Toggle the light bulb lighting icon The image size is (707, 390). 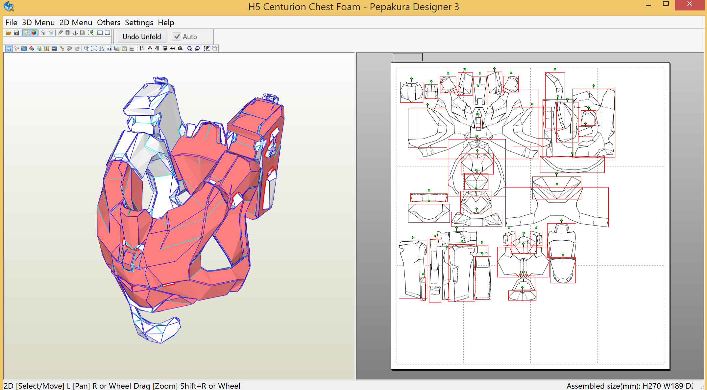click(26, 33)
